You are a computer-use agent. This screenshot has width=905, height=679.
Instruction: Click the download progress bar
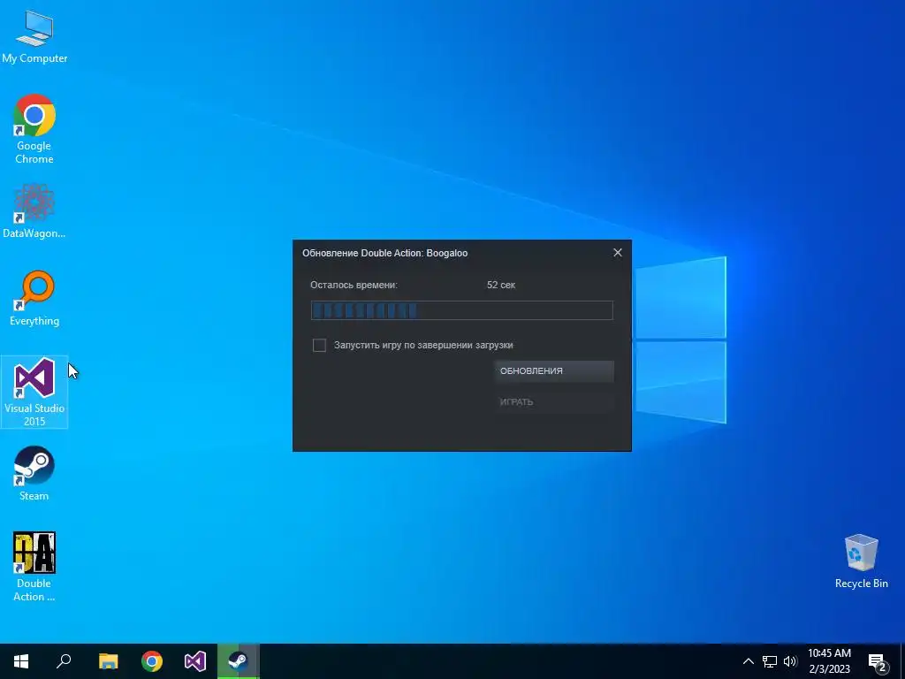(x=461, y=310)
